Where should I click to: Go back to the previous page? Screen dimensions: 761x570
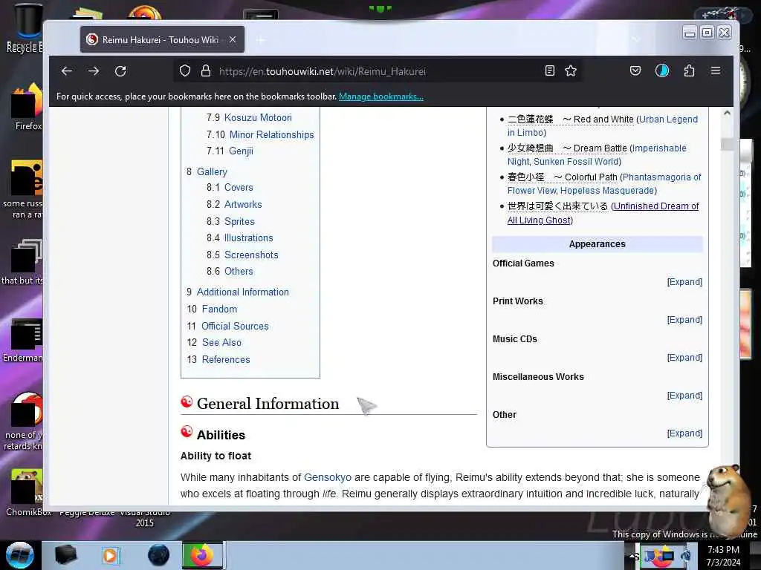pos(67,71)
